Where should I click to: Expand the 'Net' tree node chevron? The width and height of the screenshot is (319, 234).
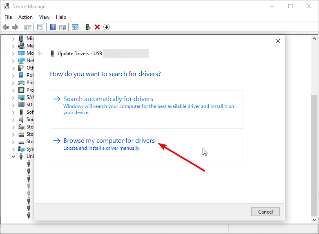[13, 61]
